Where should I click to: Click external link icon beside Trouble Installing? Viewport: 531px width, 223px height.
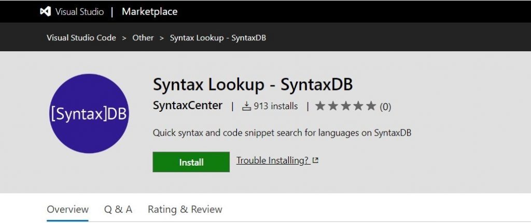(x=315, y=160)
